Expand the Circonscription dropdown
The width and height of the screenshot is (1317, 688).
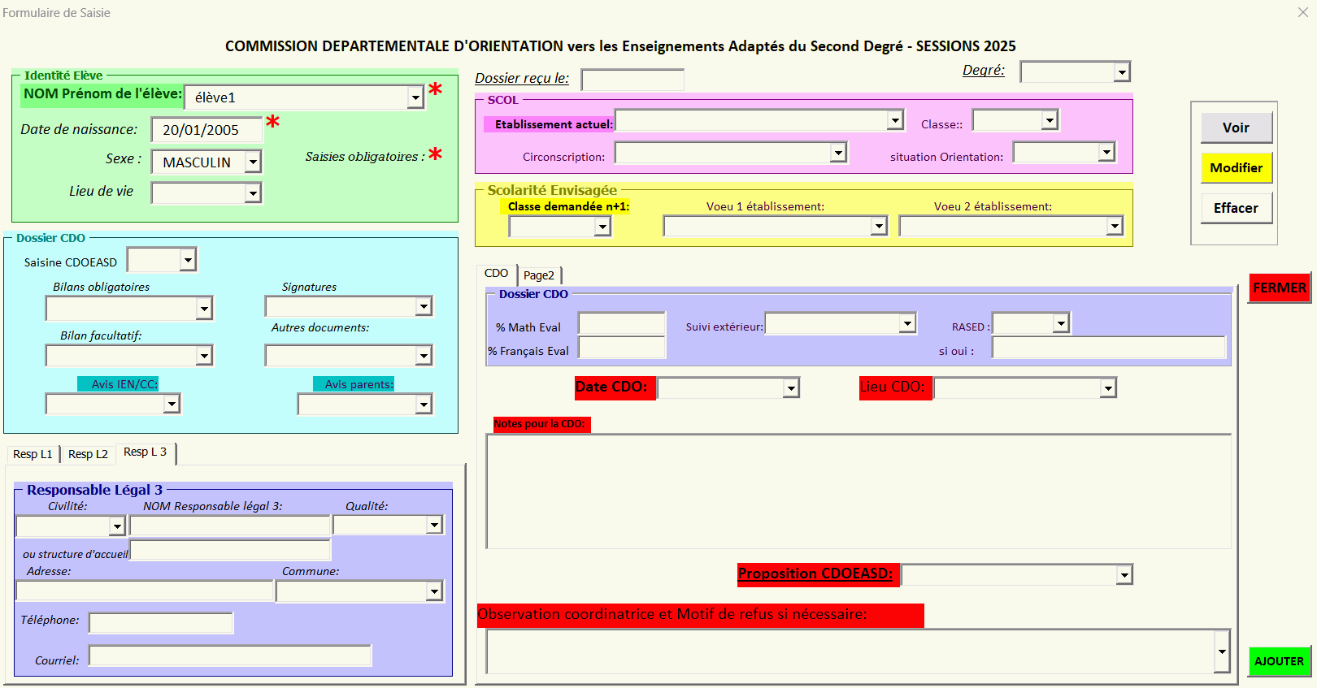(838, 153)
